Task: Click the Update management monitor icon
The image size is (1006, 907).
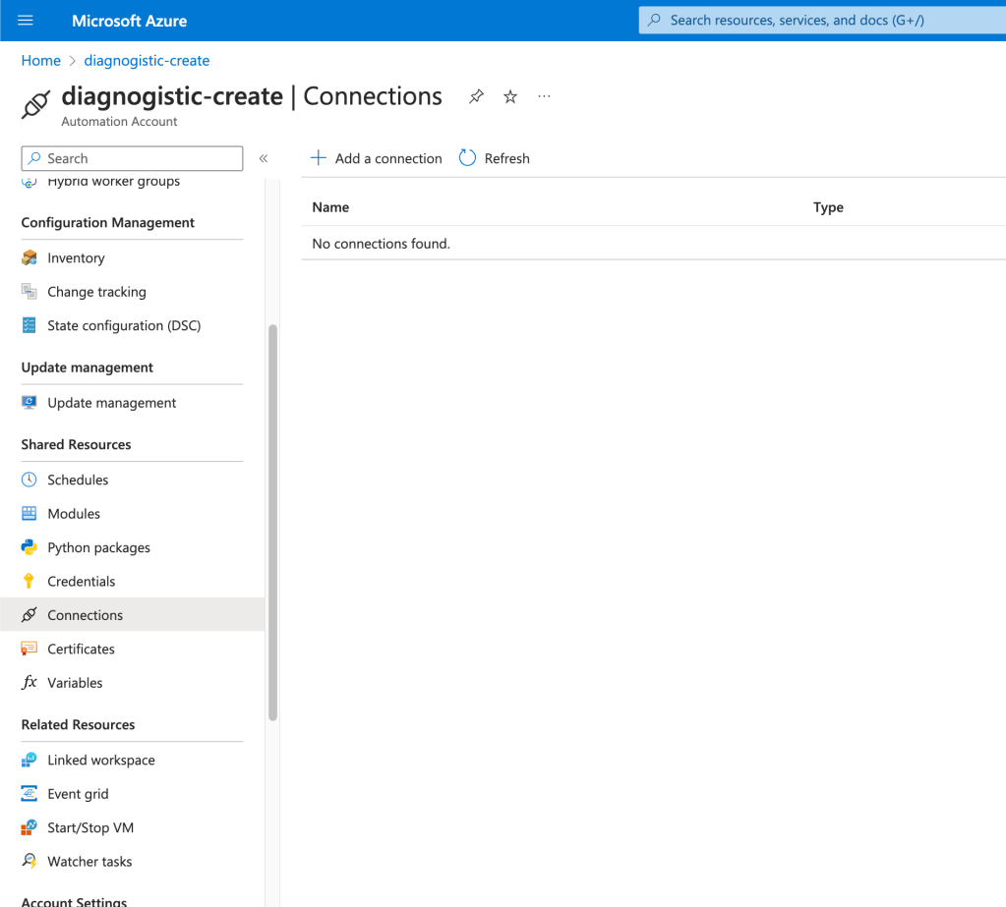Action: click(29, 403)
